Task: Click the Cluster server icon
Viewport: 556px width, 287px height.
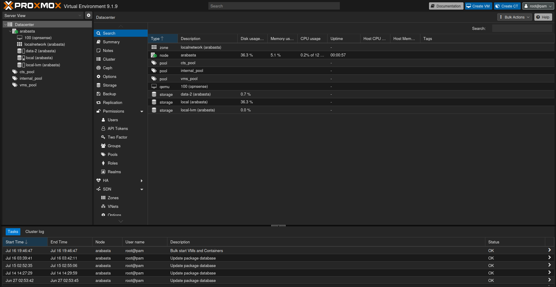Action: point(99,59)
